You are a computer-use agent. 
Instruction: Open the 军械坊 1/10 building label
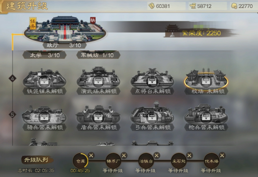pyautogui.click(x=98, y=55)
